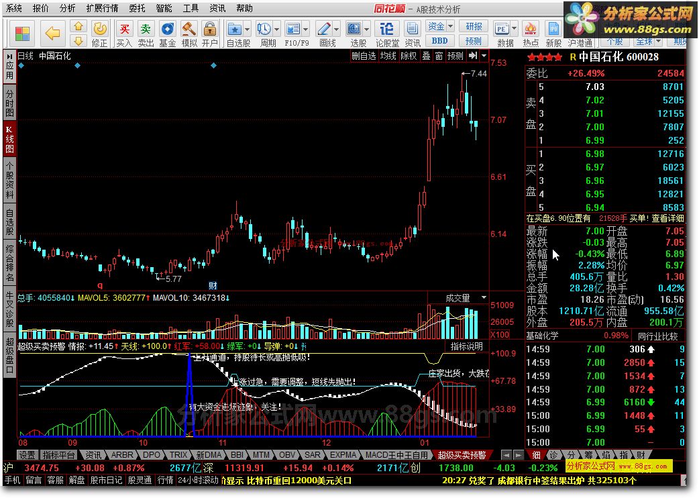Click the 24小时滚动 news label
This screenshot has width=699, height=498.
(198, 480)
